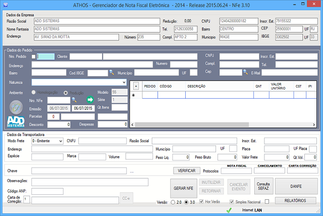Open RELATÓRIOS
Screen dimensions: 323x216
[295, 200]
